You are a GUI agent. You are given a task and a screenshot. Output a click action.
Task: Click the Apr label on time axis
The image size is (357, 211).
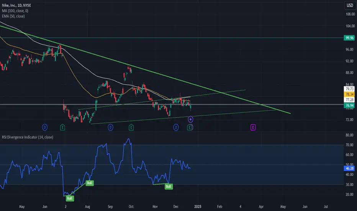pos(261,206)
